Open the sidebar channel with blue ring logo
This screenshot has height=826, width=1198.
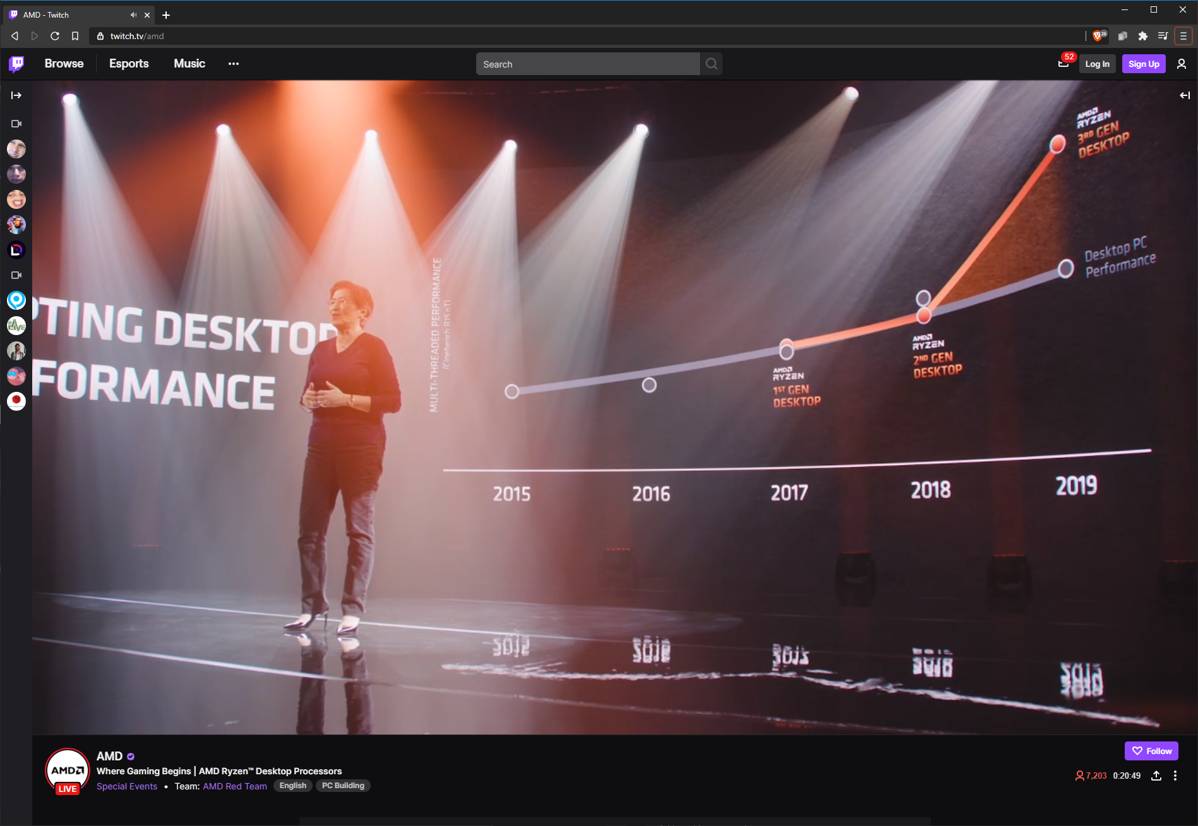(x=16, y=300)
